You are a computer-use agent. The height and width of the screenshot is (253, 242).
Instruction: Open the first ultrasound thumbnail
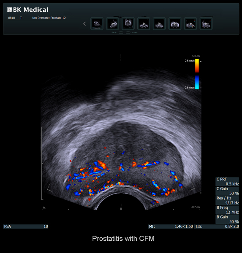click(97, 24)
